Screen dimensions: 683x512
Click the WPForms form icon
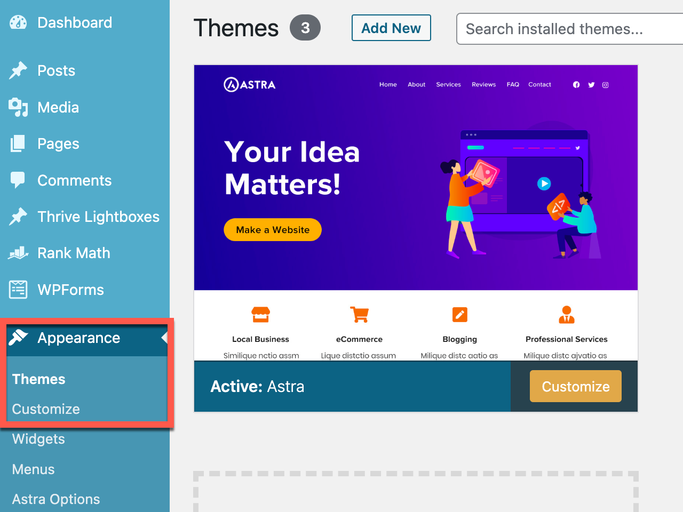click(18, 290)
